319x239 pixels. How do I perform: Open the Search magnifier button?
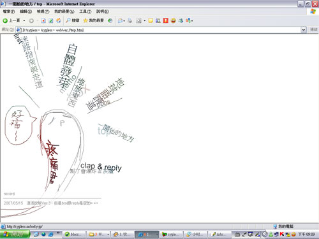click(x=73, y=20)
